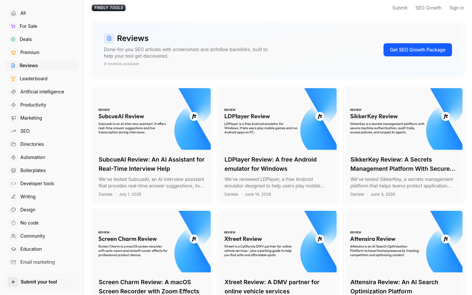The width and height of the screenshot is (472, 295).
Task: Click the folder icon for Directories
Action: tap(13, 144)
